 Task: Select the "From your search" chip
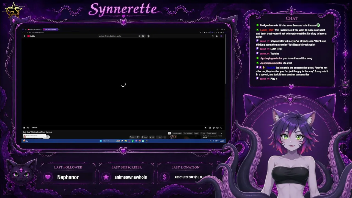[177, 133]
